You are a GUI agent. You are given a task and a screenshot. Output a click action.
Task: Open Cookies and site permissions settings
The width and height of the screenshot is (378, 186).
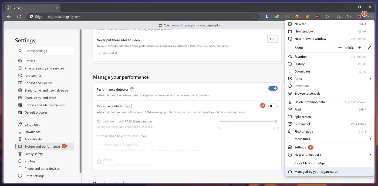point(45,105)
